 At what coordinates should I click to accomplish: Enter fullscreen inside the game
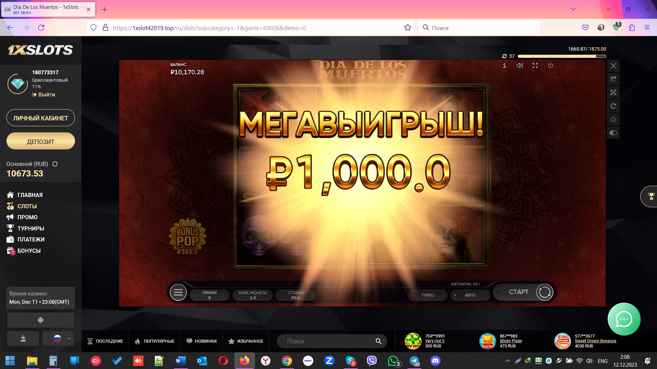pos(535,66)
